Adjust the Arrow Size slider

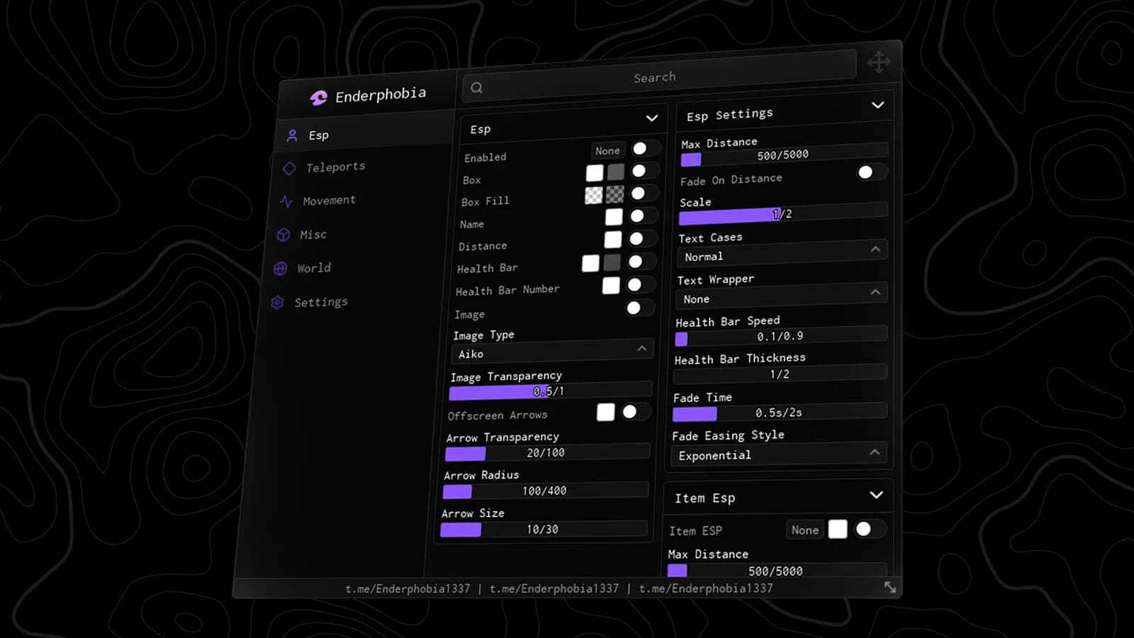544,529
